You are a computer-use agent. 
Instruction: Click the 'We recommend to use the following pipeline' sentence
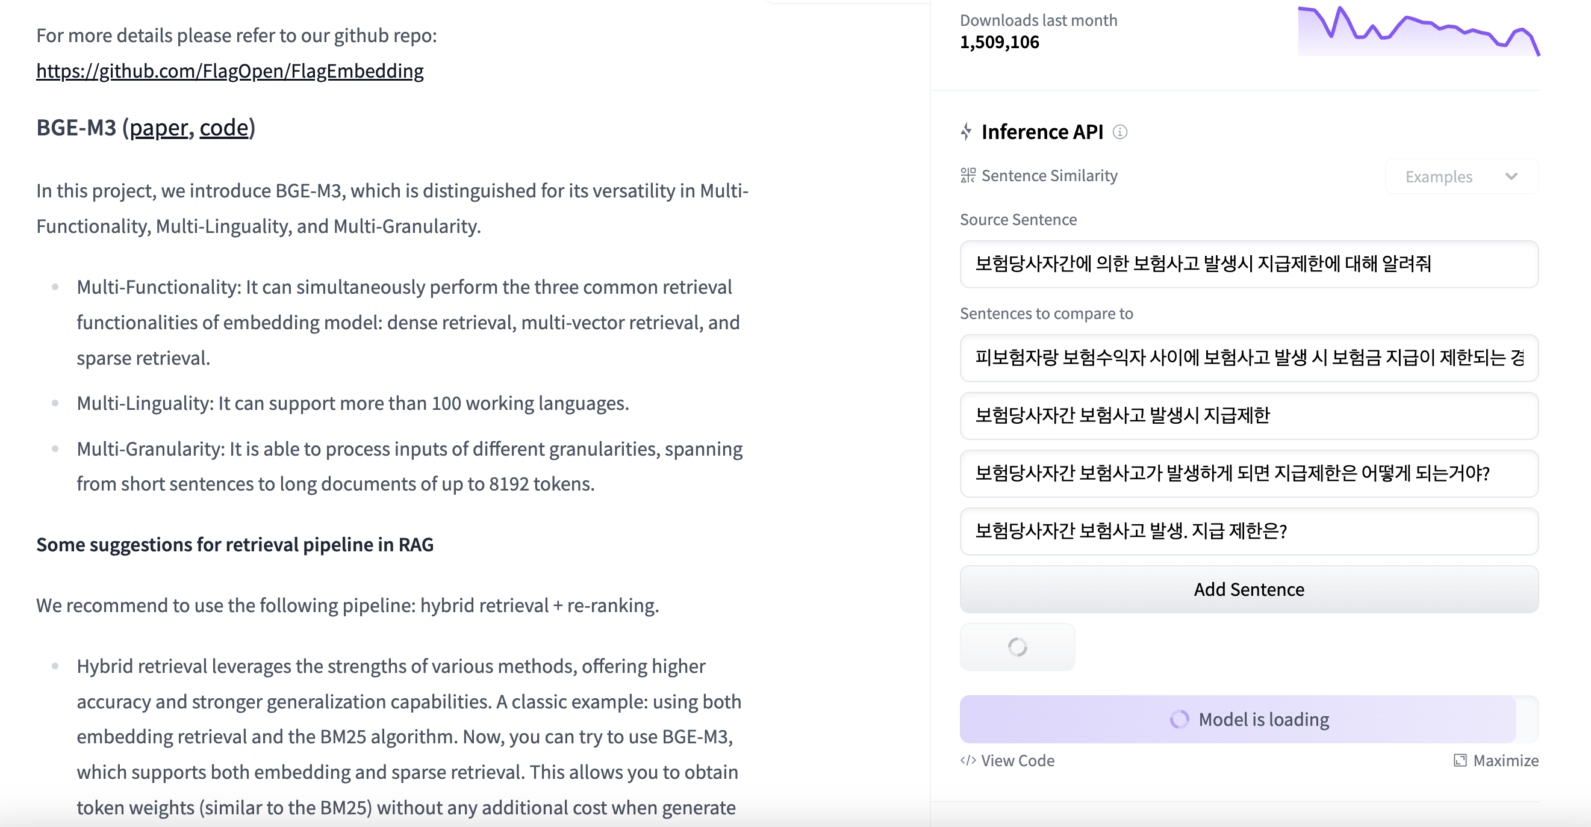pos(347,605)
